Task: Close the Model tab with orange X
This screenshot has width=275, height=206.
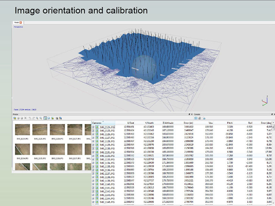Action: tap(21, 22)
